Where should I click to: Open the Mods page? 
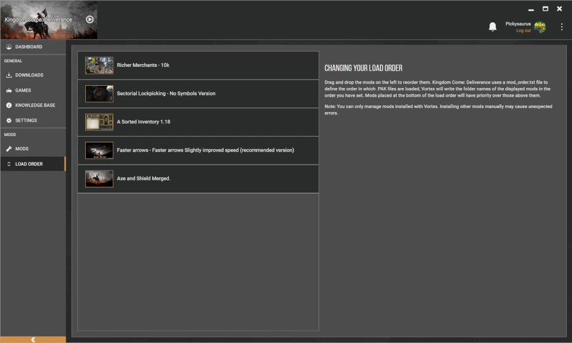tap(33, 149)
